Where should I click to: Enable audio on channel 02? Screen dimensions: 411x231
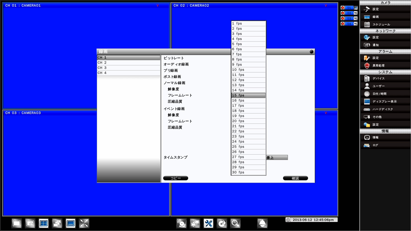356,13
